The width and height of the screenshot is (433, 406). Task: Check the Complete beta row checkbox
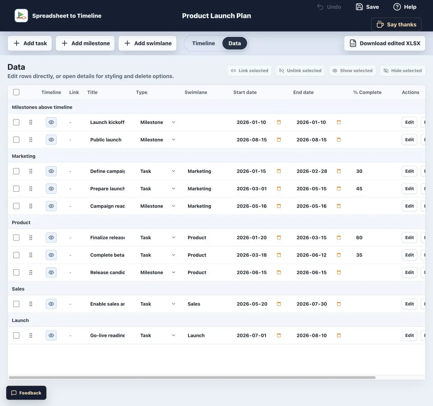pos(16,255)
